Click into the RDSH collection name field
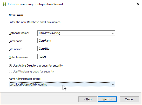The height and width of the screenshot is (105, 142). [x=76, y=57]
